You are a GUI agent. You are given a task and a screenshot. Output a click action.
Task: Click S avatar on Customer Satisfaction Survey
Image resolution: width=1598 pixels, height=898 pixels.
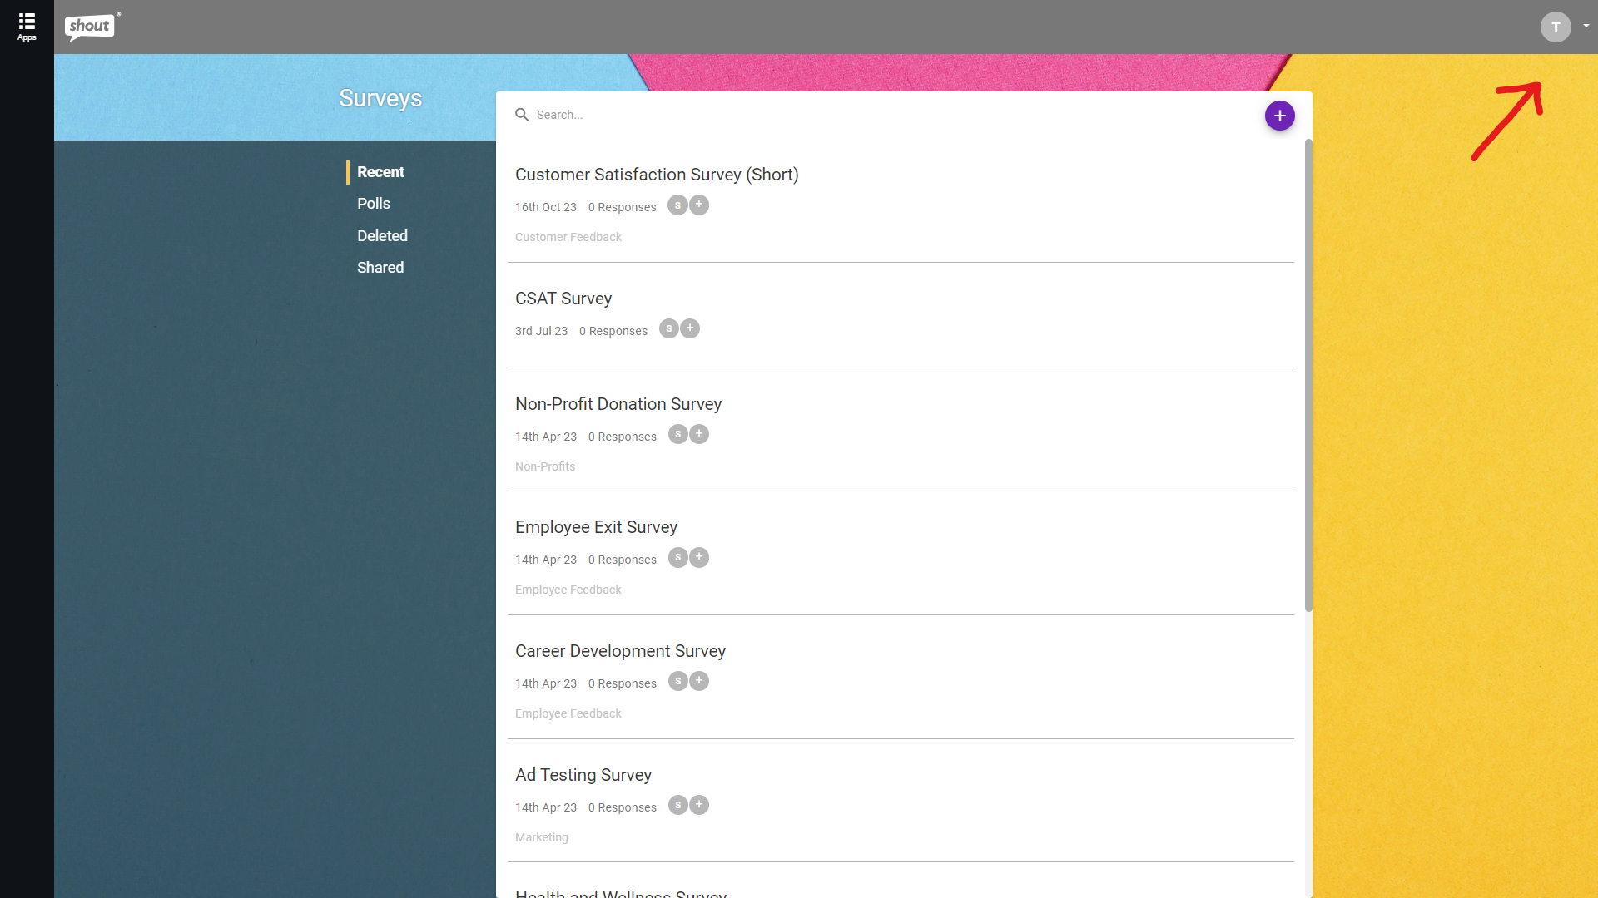click(x=678, y=205)
